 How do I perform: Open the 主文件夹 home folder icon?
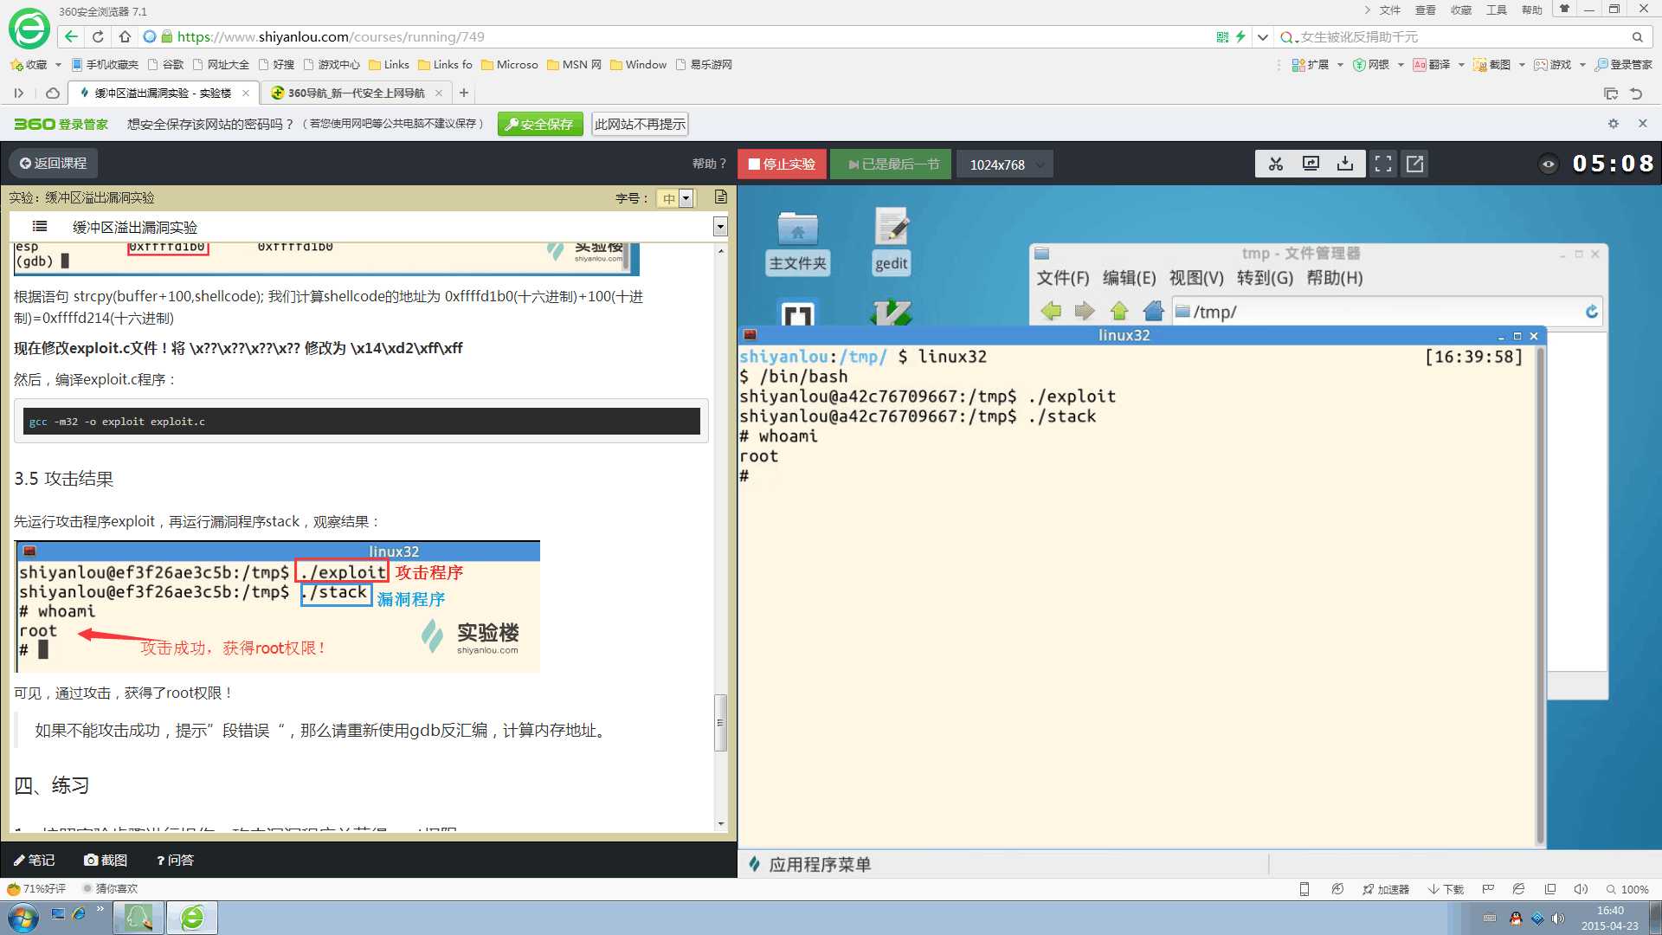pyautogui.click(x=797, y=243)
